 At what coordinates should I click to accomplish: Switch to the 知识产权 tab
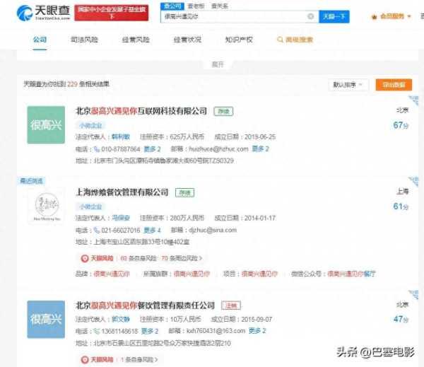coord(239,40)
